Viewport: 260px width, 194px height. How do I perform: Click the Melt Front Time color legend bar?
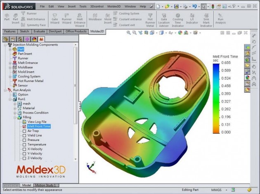(x=216, y=98)
